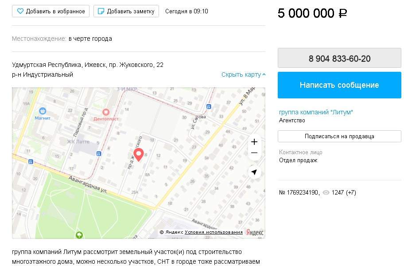The width and height of the screenshot is (404, 273).
Task: Click the Магнит store icon on map
Action: (43, 111)
